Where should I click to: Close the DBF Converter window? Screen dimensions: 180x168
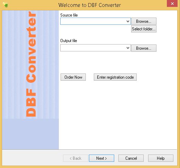click(x=172, y=3)
